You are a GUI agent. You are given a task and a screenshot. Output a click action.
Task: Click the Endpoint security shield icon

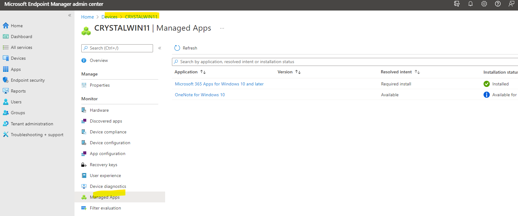[6, 80]
